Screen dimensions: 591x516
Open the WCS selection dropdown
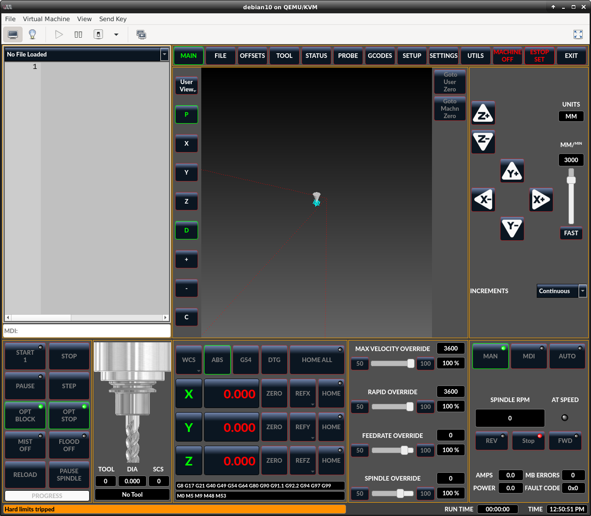[x=189, y=360]
